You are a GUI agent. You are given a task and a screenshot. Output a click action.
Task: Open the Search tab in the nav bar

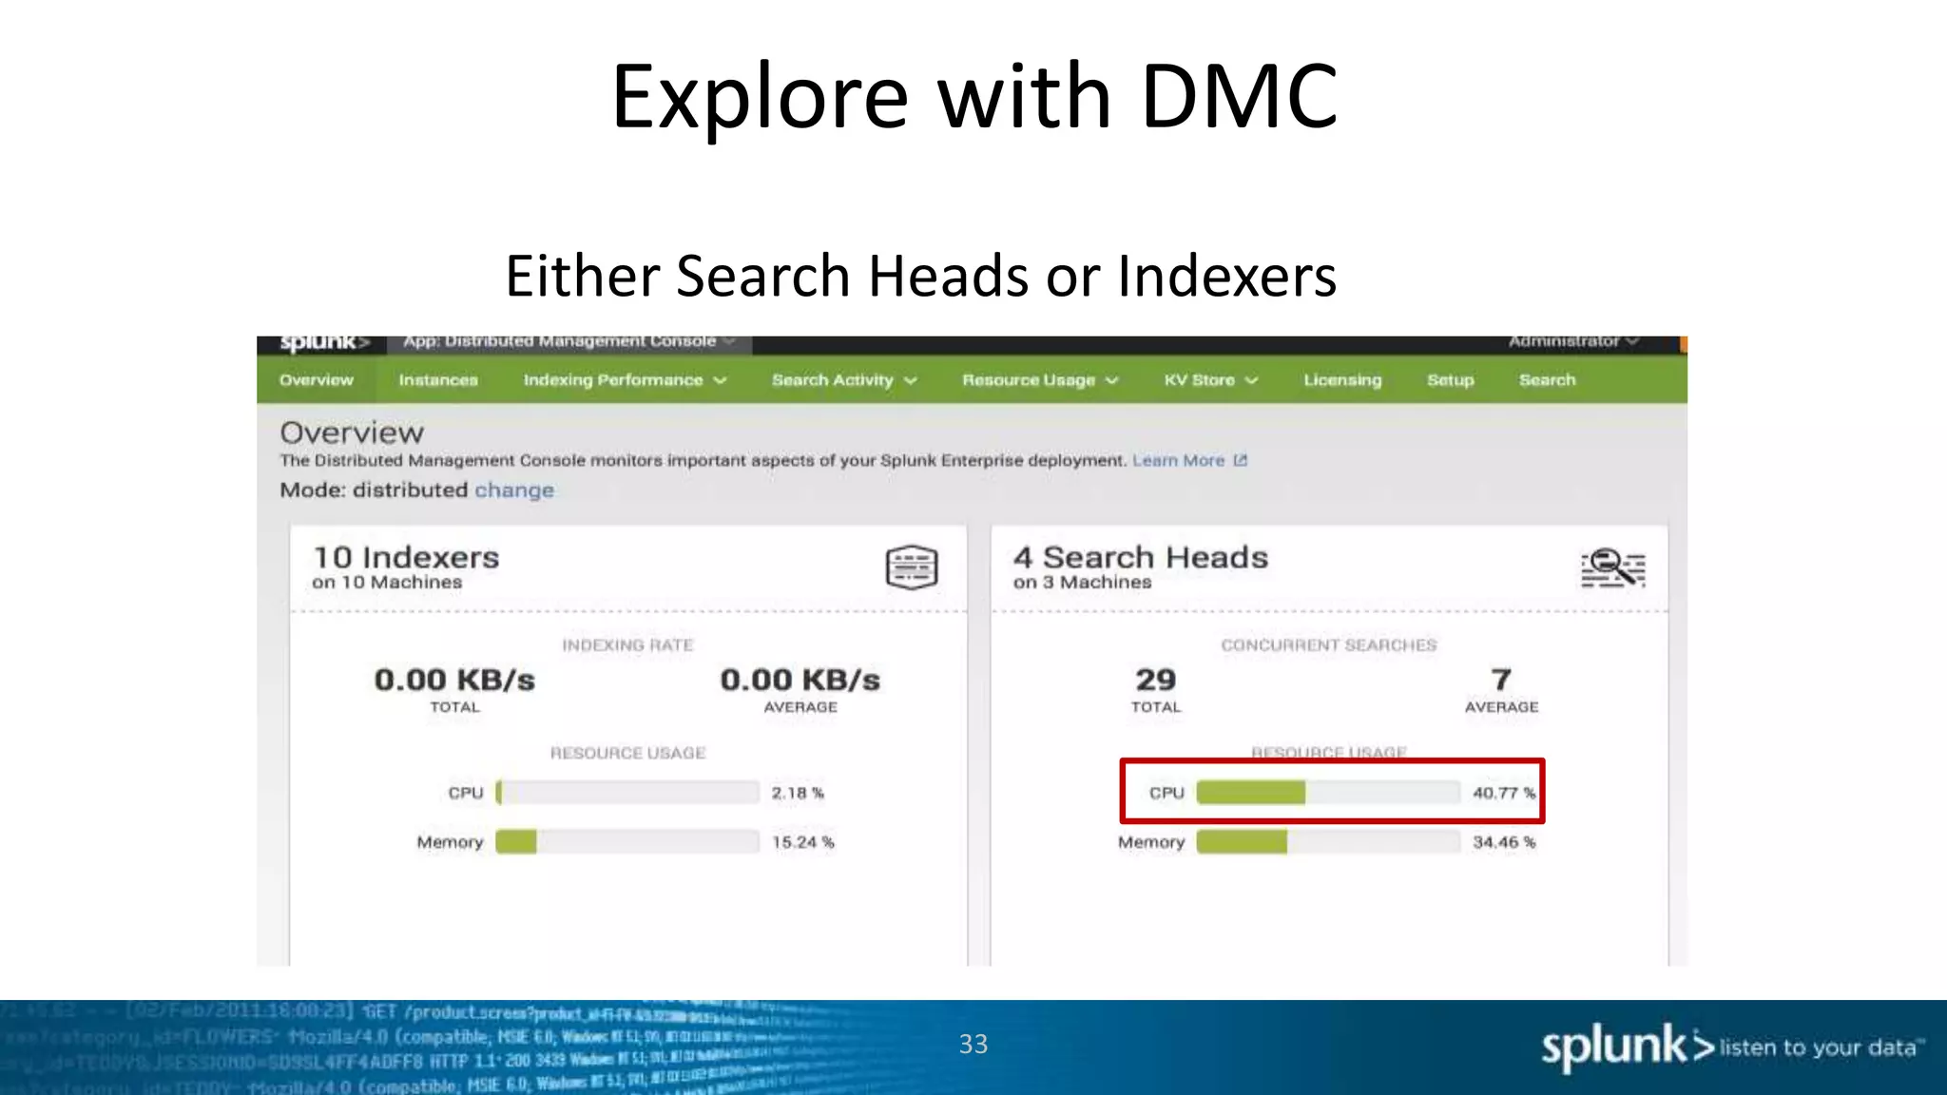1547,380
